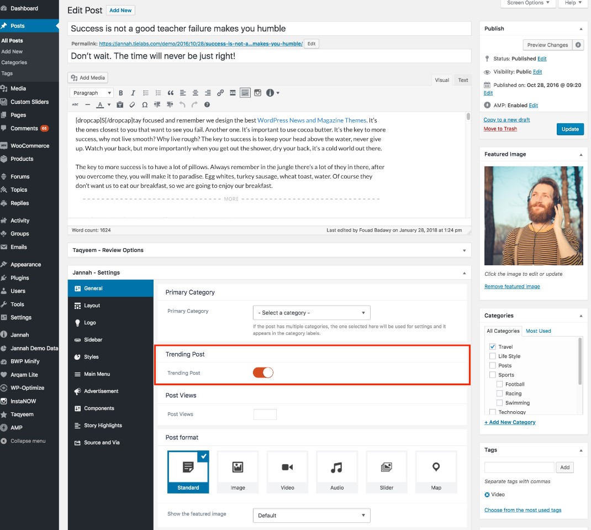Center align the text
Screen dimensions: 591x530
(x=195, y=93)
